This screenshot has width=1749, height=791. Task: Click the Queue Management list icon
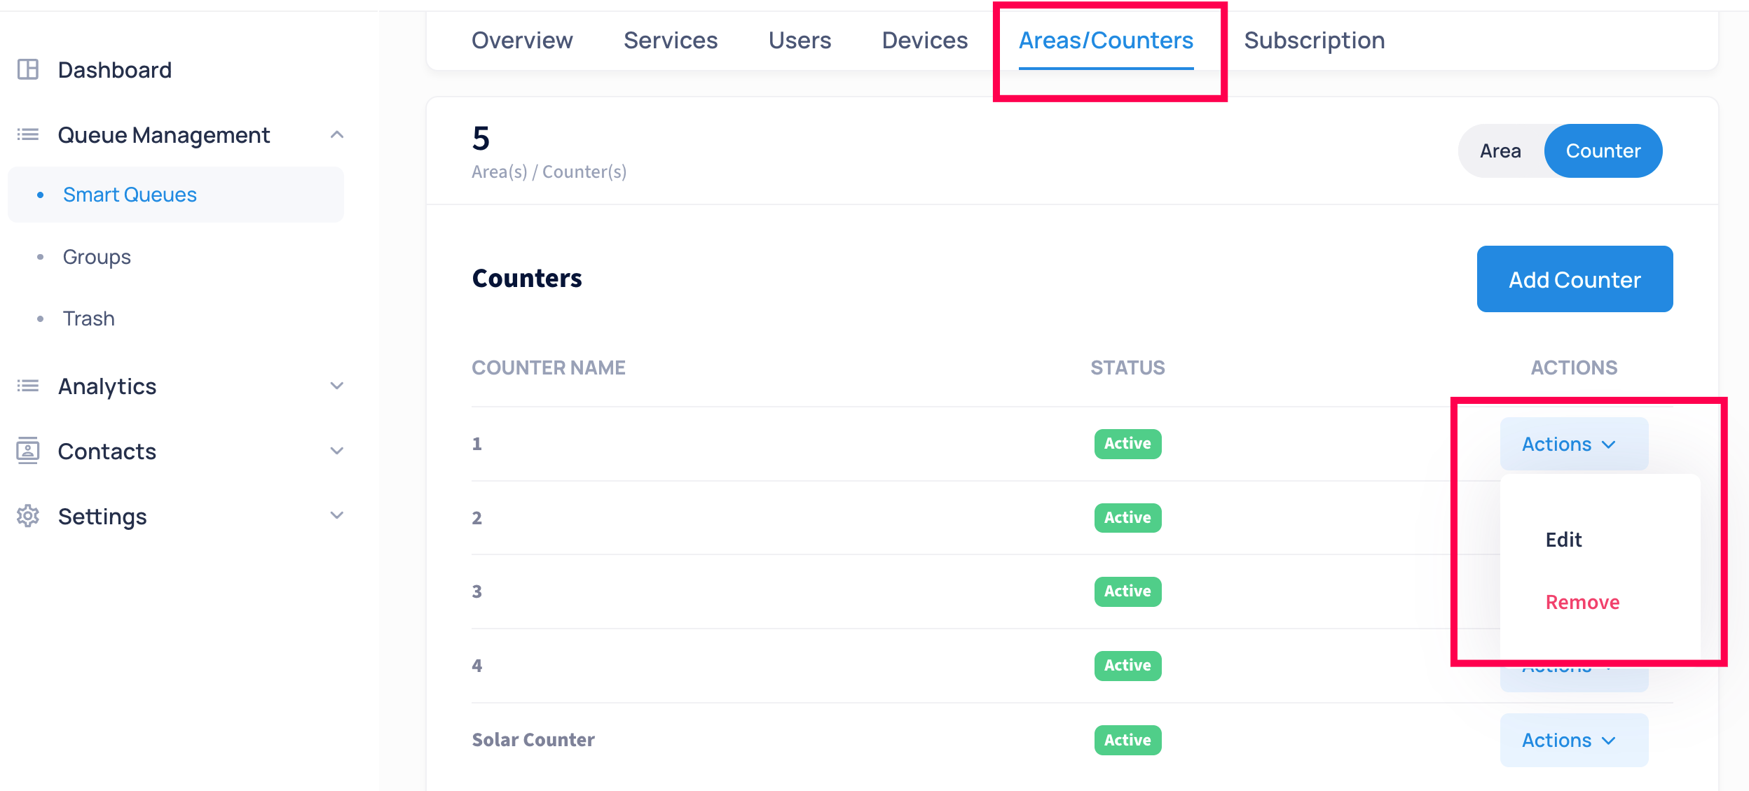[28, 134]
